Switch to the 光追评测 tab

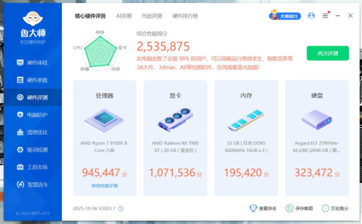[152, 16]
